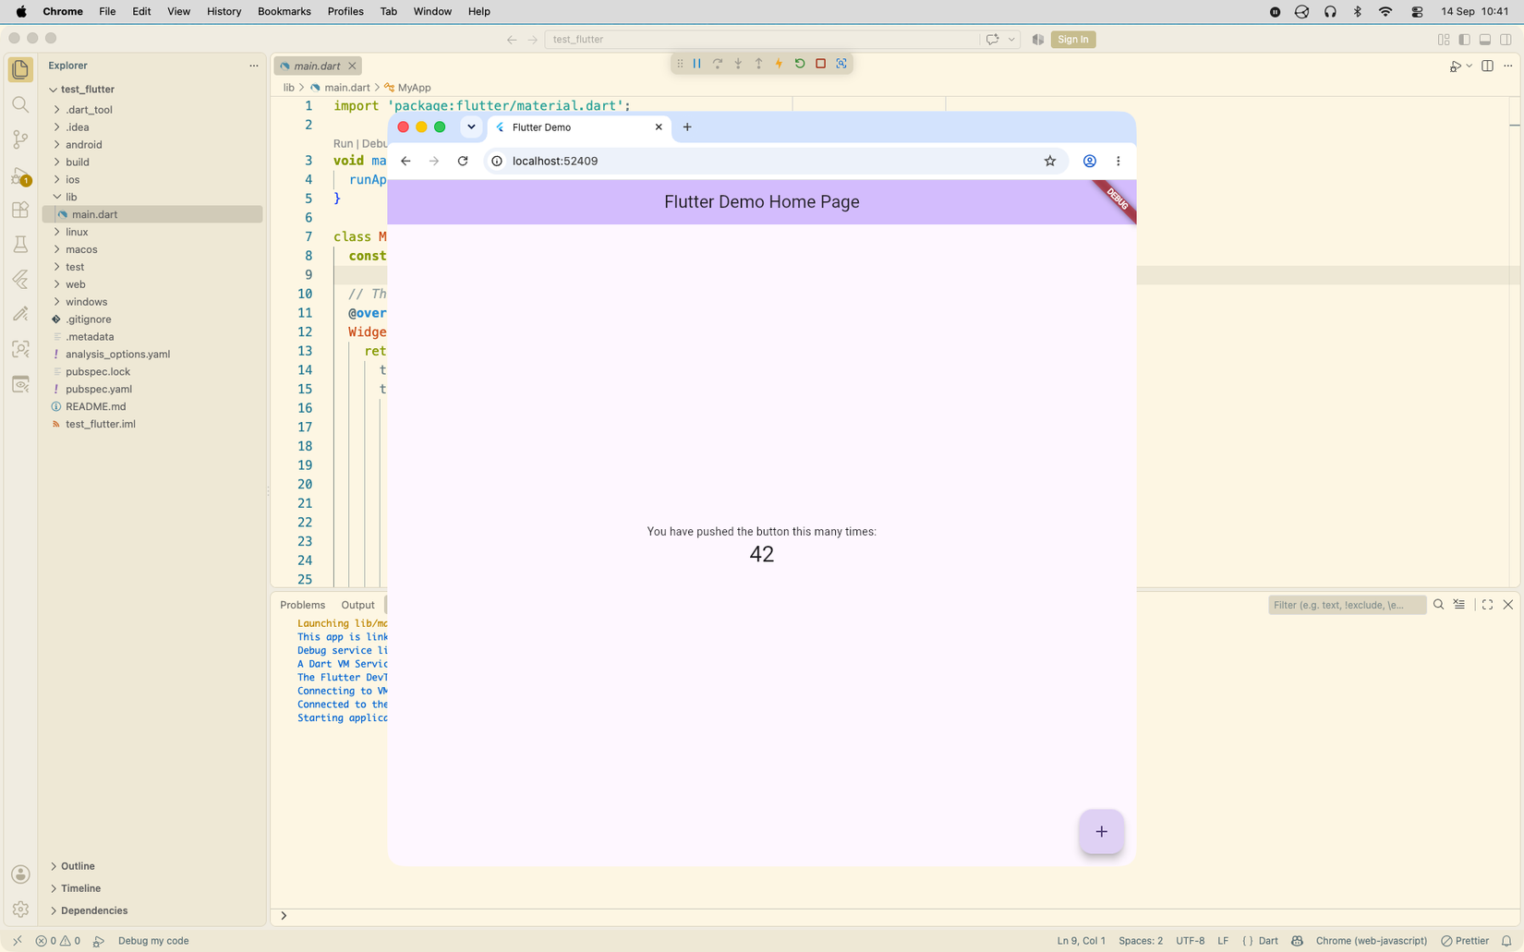The height and width of the screenshot is (952, 1524).
Task: Open the browser three-dot menu
Action: [x=1119, y=161]
